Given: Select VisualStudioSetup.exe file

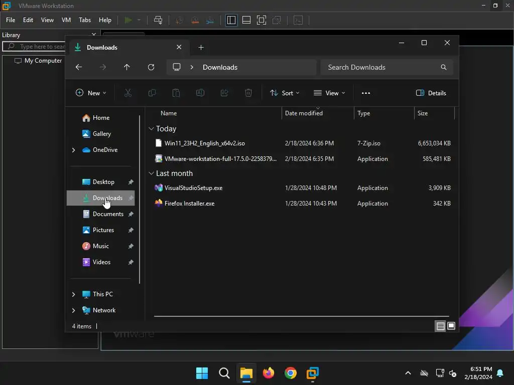Looking at the screenshot, I should [x=303, y=188].
